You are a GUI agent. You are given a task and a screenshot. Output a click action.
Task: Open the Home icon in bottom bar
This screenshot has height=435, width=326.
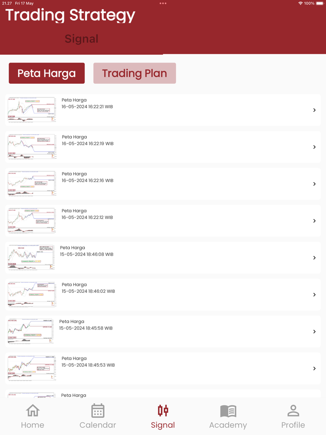[x=33, y=411]
